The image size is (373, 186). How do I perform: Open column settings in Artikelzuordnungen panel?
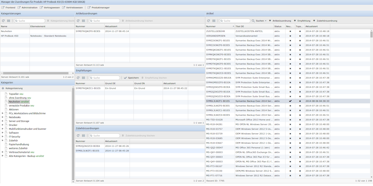[83, 21]
